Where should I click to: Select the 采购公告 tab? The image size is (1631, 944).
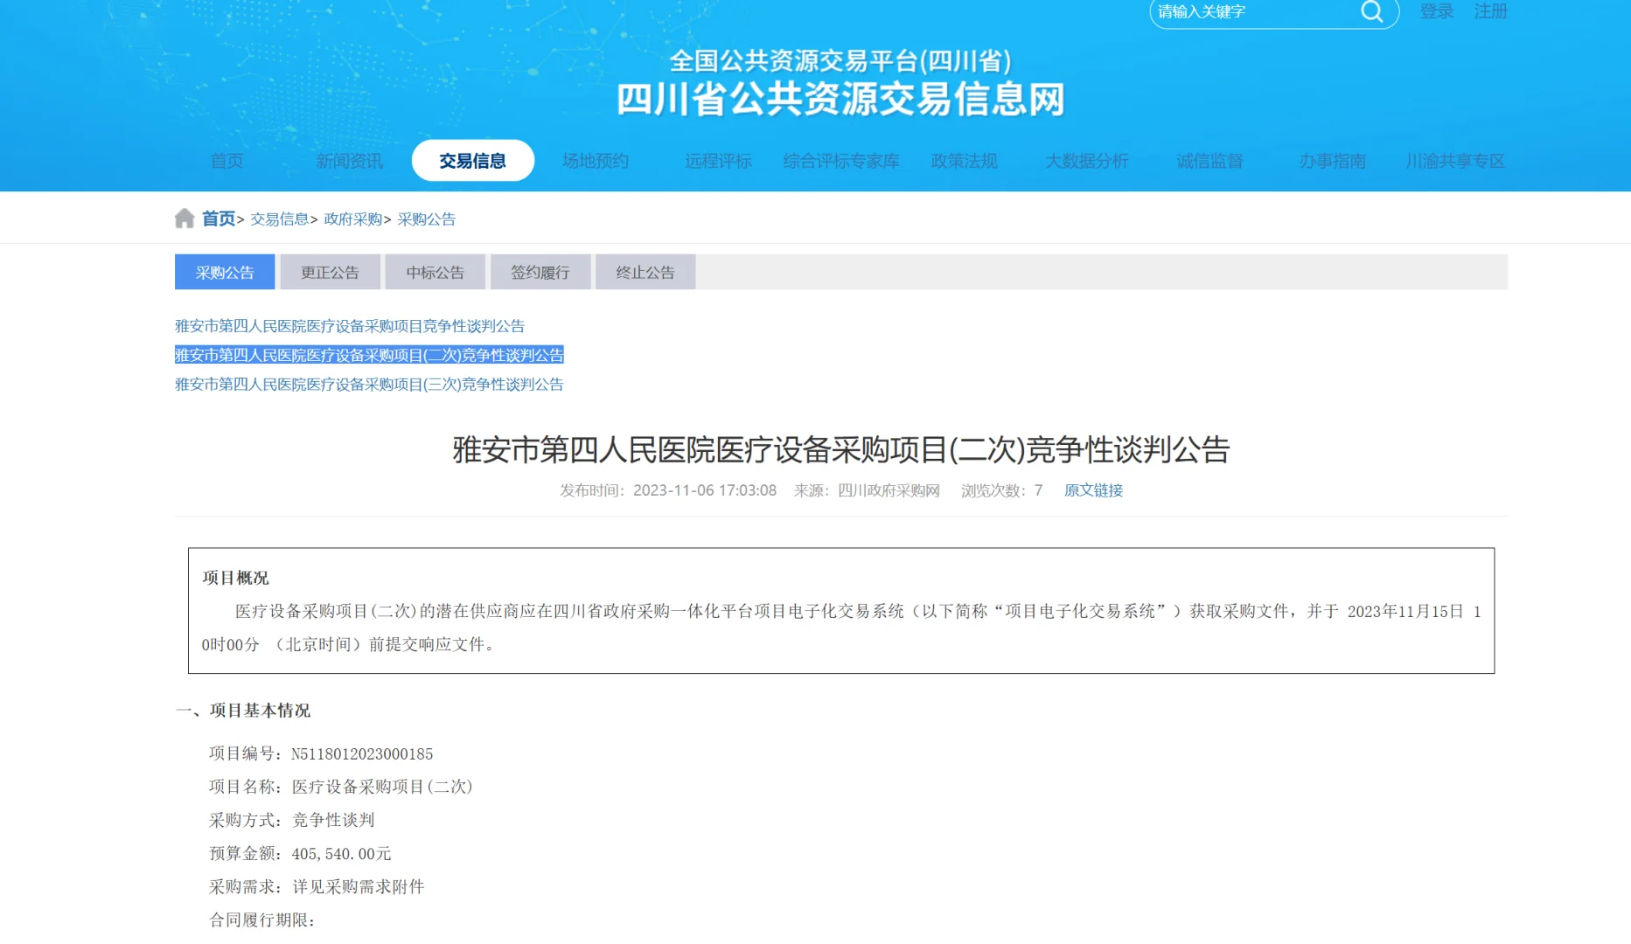(225, 272)
